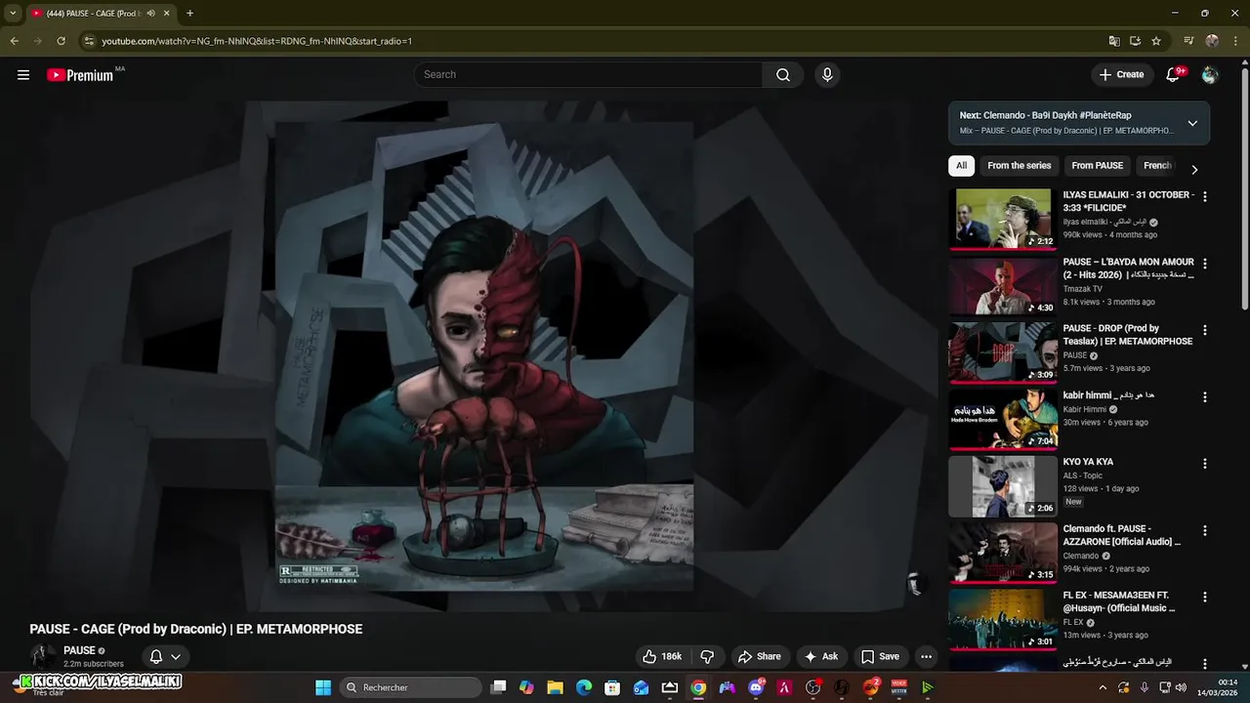Select From the series filter chip
The image size is (1250, 703).
pyautogui.click(x=1020, y=166)
